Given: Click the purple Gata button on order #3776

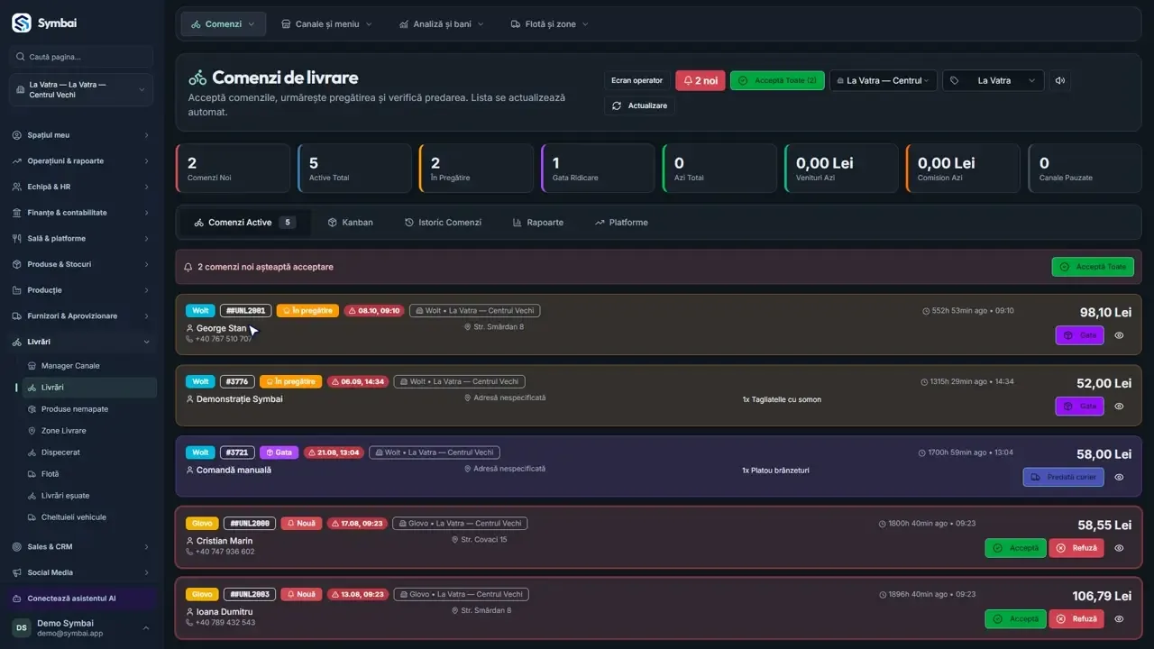Looking at the screenshot, I should (1079, 406).
